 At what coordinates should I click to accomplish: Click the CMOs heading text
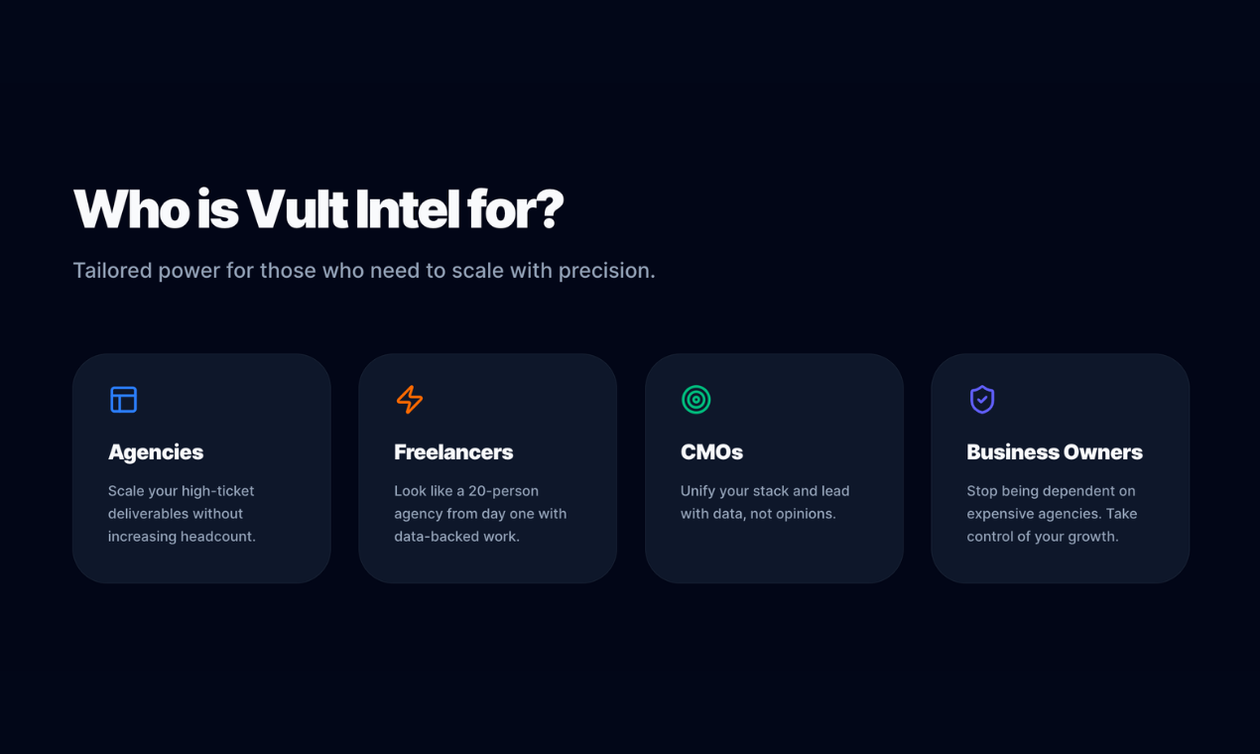click(x=711, y=451)
